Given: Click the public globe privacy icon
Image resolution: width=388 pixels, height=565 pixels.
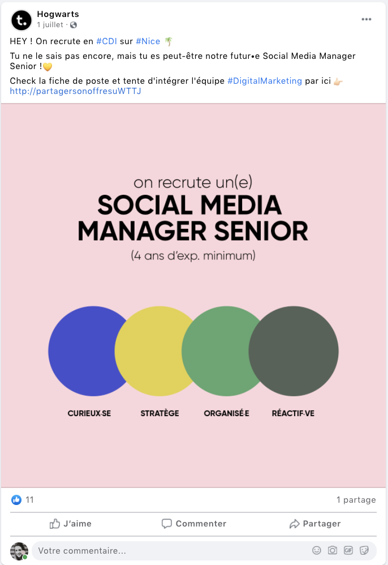Looking at the screenshot, I should coord(74,25).
